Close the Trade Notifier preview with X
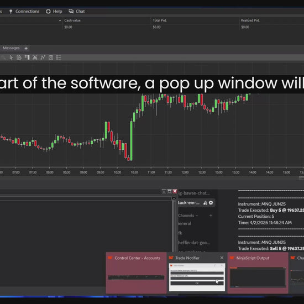This screenshot has width=304, height=304. 222,258
